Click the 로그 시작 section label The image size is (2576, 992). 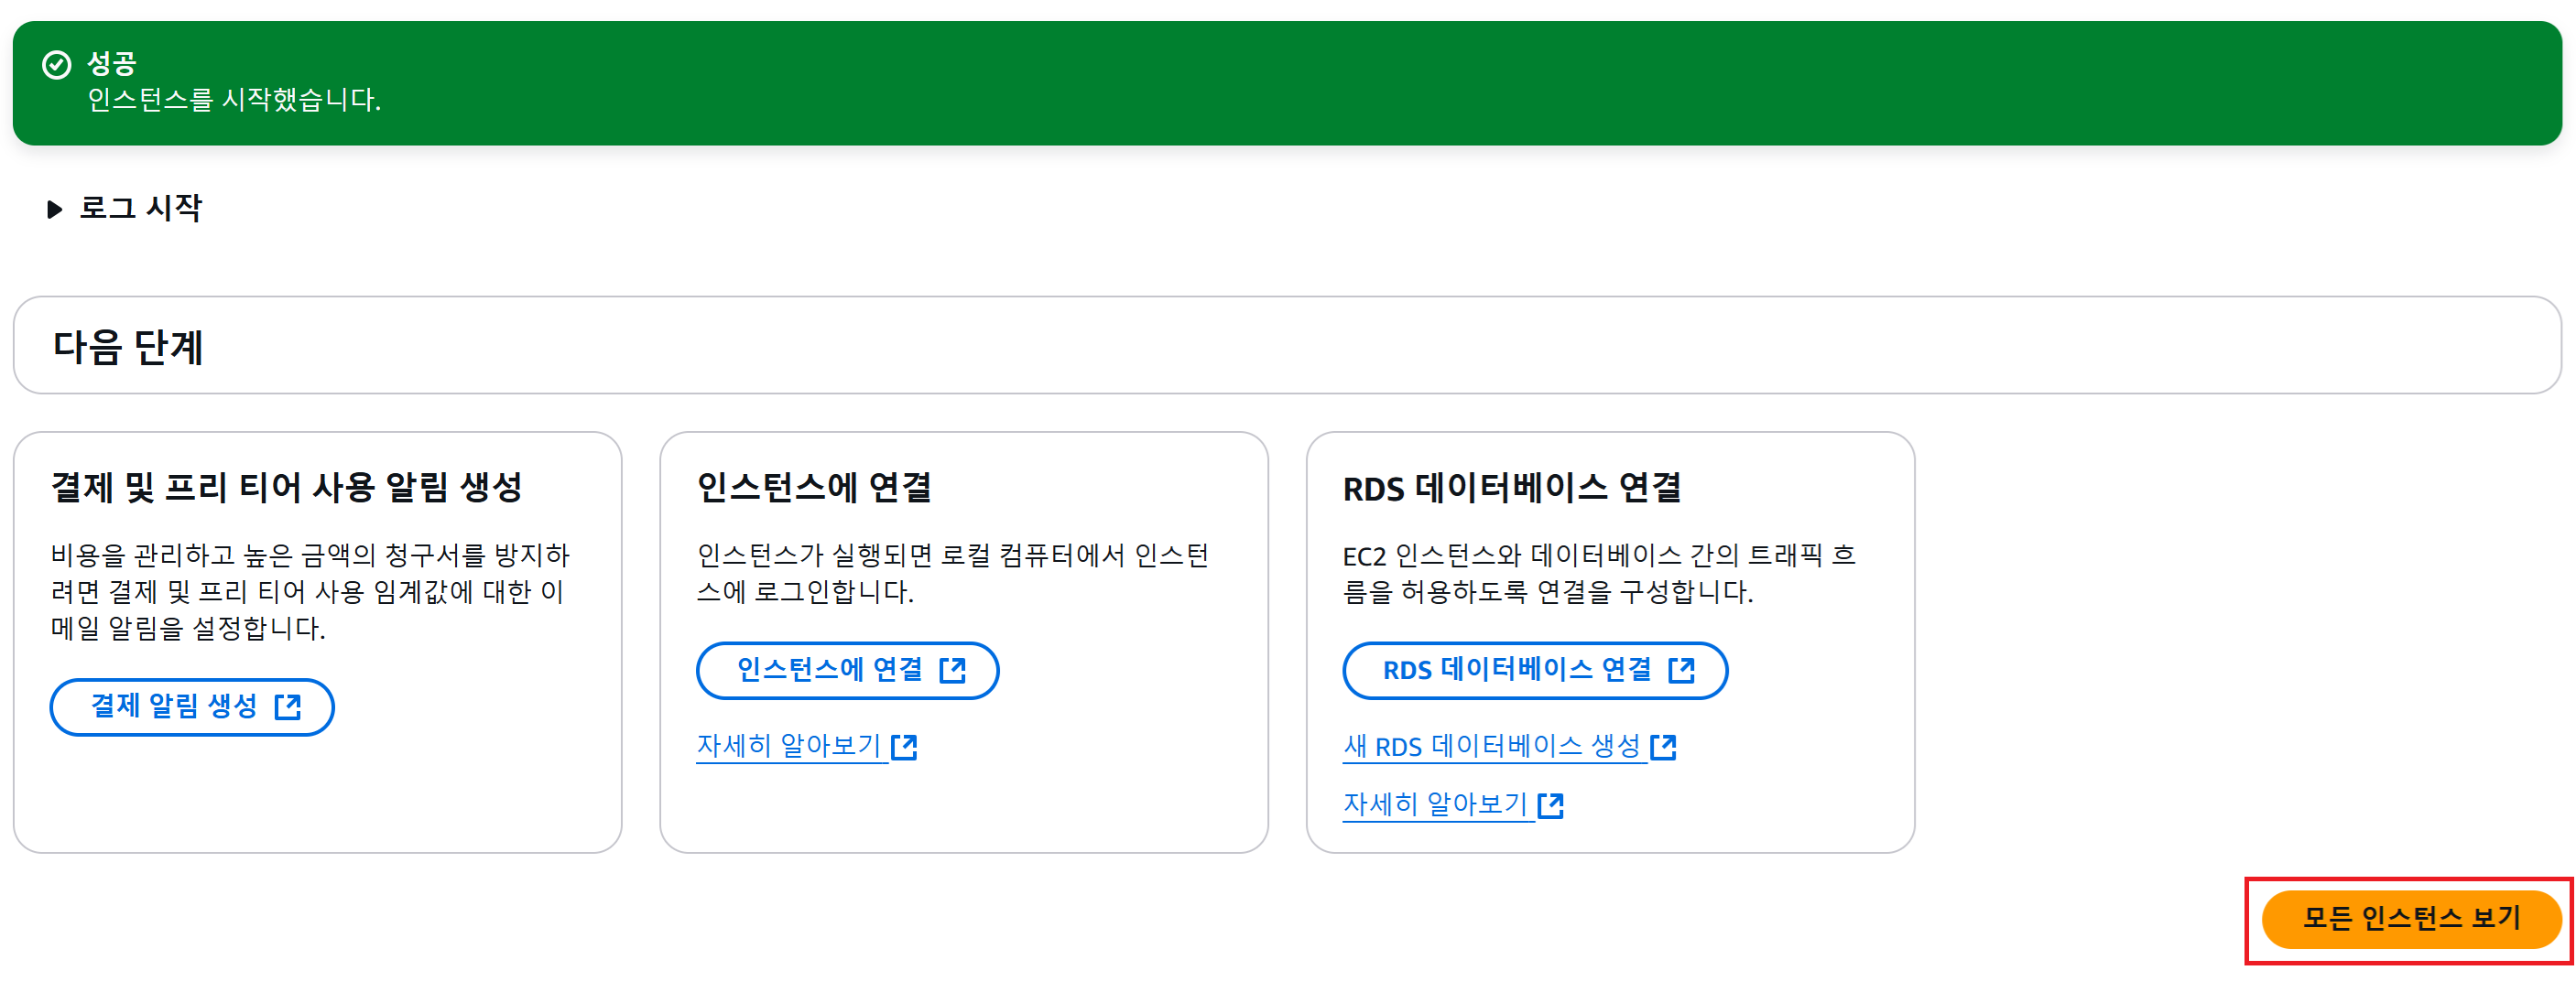(x=140, y=208)
